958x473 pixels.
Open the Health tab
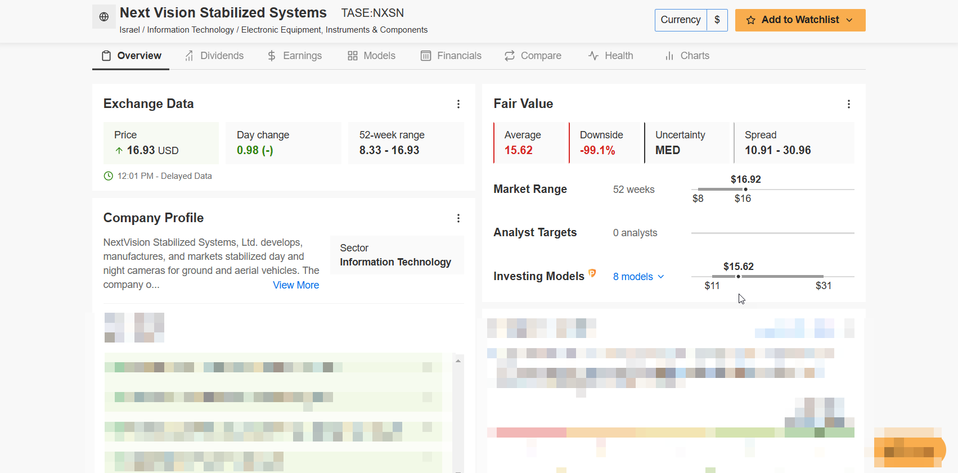[x=610, y=56]
